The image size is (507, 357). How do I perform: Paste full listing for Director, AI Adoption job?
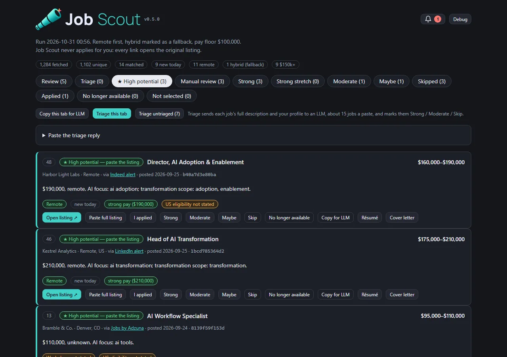105,218
